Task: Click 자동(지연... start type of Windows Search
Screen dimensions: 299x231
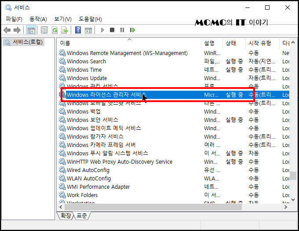Action: coord(262,61)
